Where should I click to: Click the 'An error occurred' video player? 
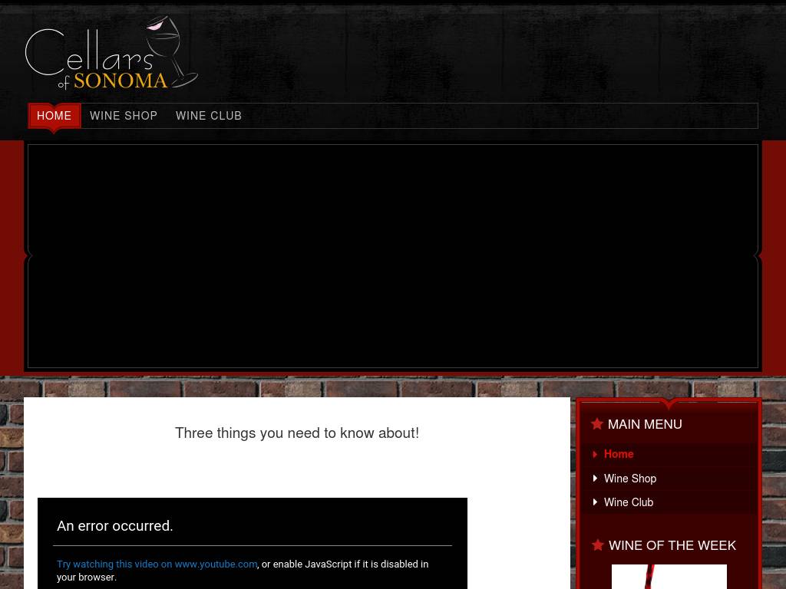[252, 544]
